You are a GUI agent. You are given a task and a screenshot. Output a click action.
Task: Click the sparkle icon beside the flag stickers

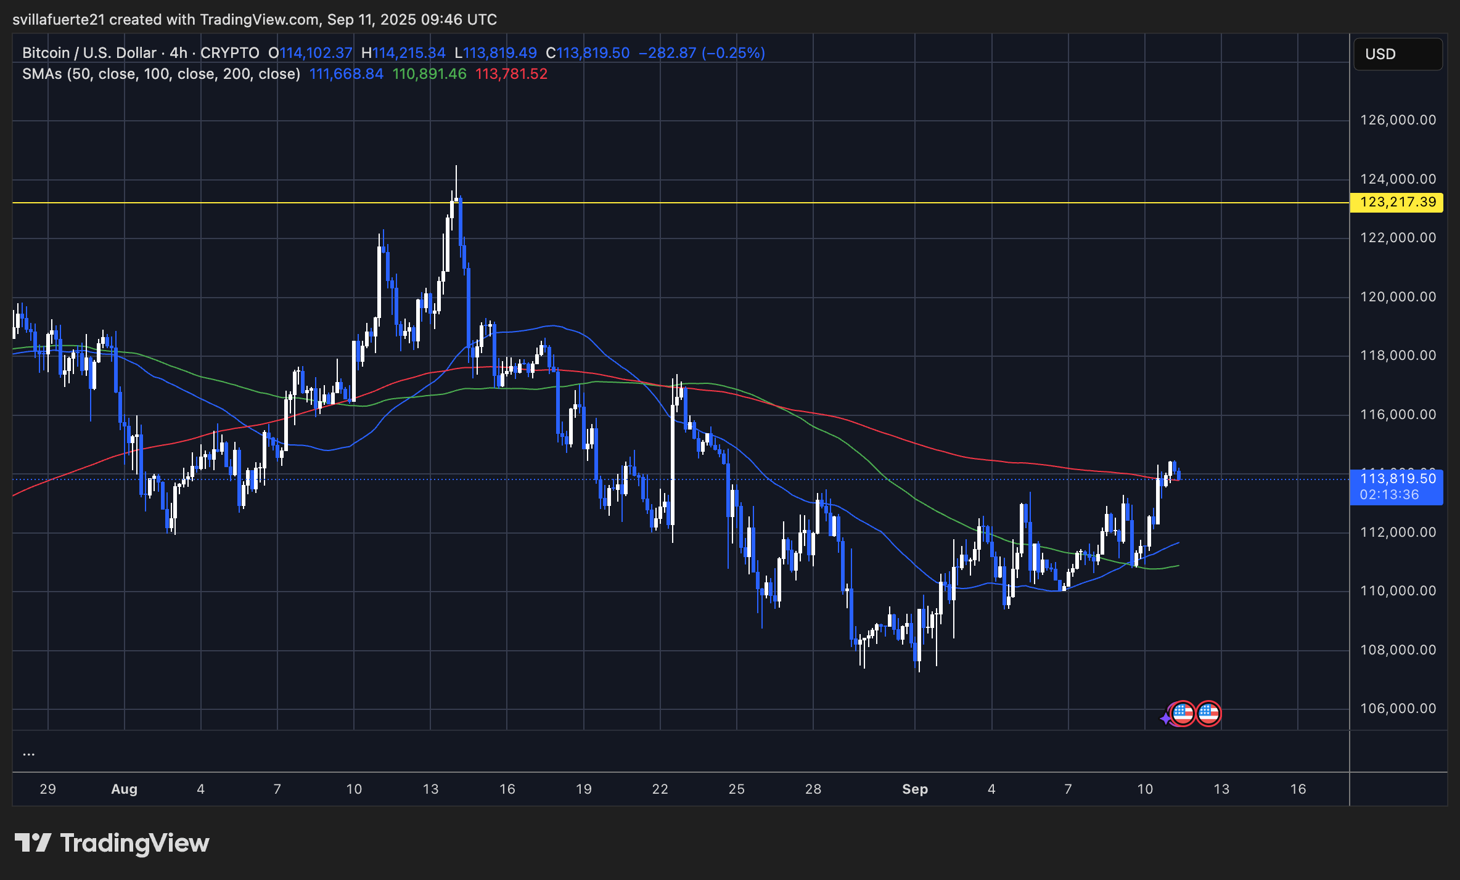coord(1164,717)
